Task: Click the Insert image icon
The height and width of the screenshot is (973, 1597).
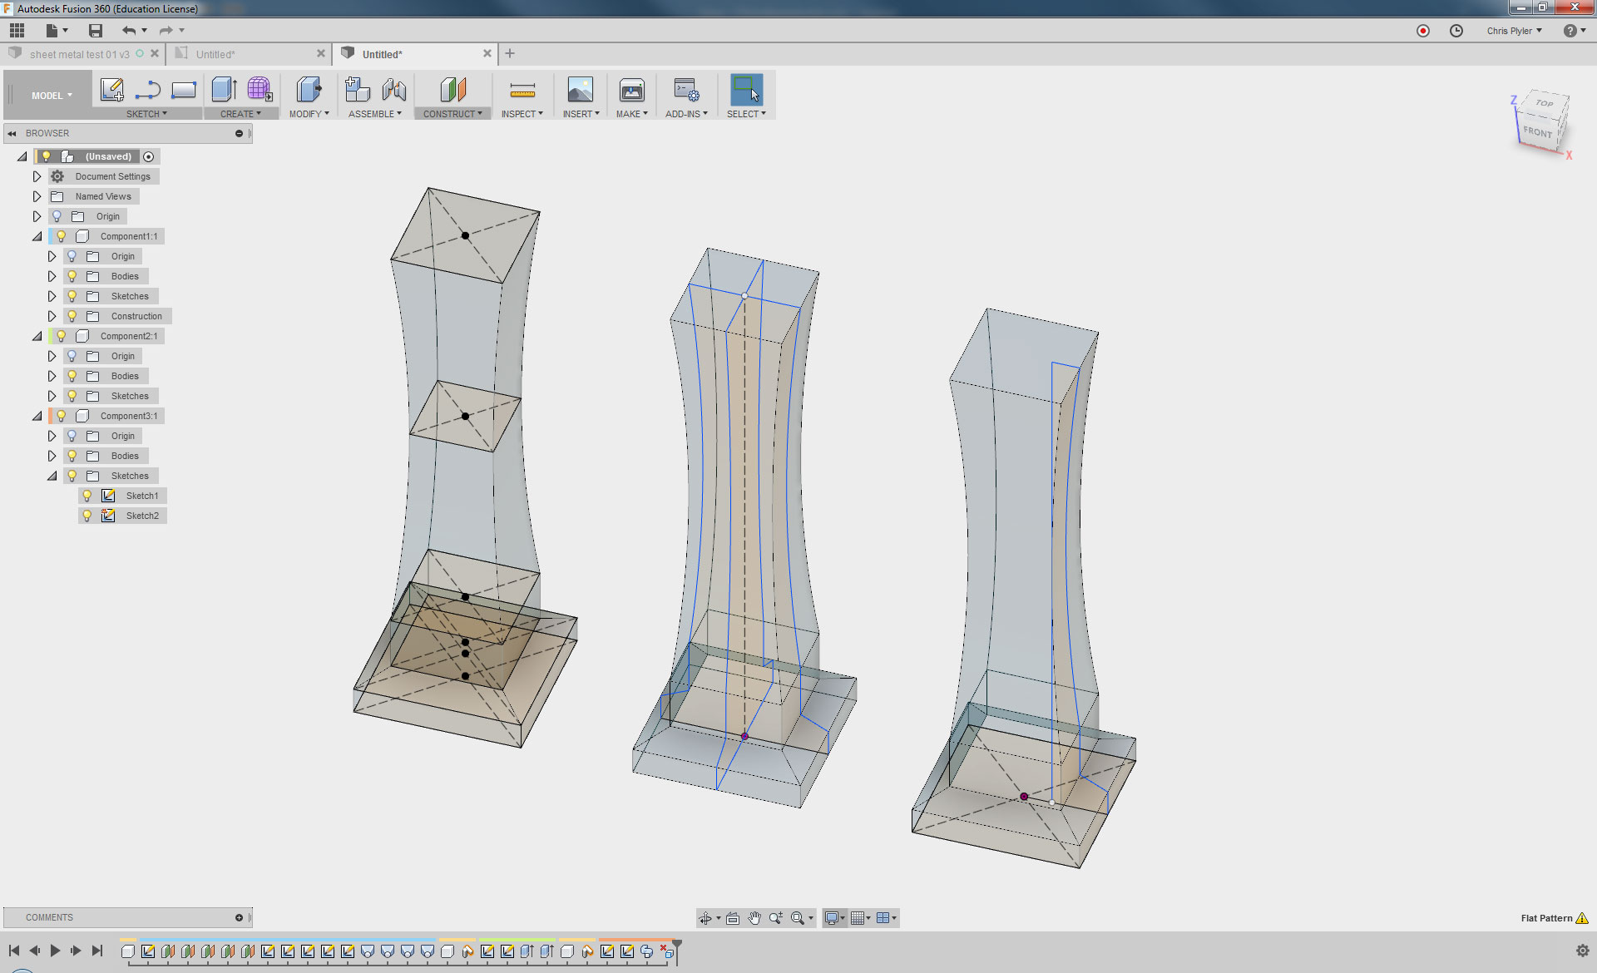Action: point(580,90)
